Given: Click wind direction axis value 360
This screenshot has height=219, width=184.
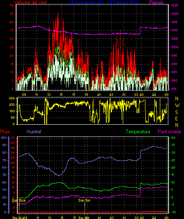Looking at the screenshot, I should coord(12,98).
